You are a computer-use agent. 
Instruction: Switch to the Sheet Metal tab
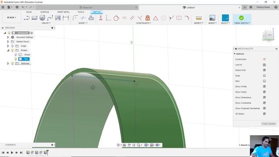click(x=64, y=12)
